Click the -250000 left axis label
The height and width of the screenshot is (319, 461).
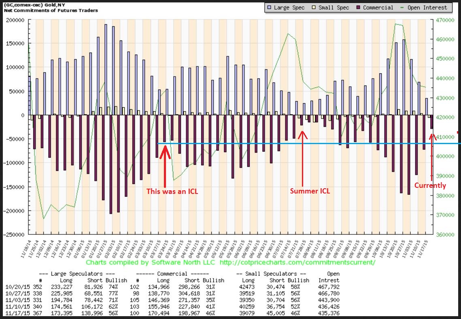click(15, 234)
